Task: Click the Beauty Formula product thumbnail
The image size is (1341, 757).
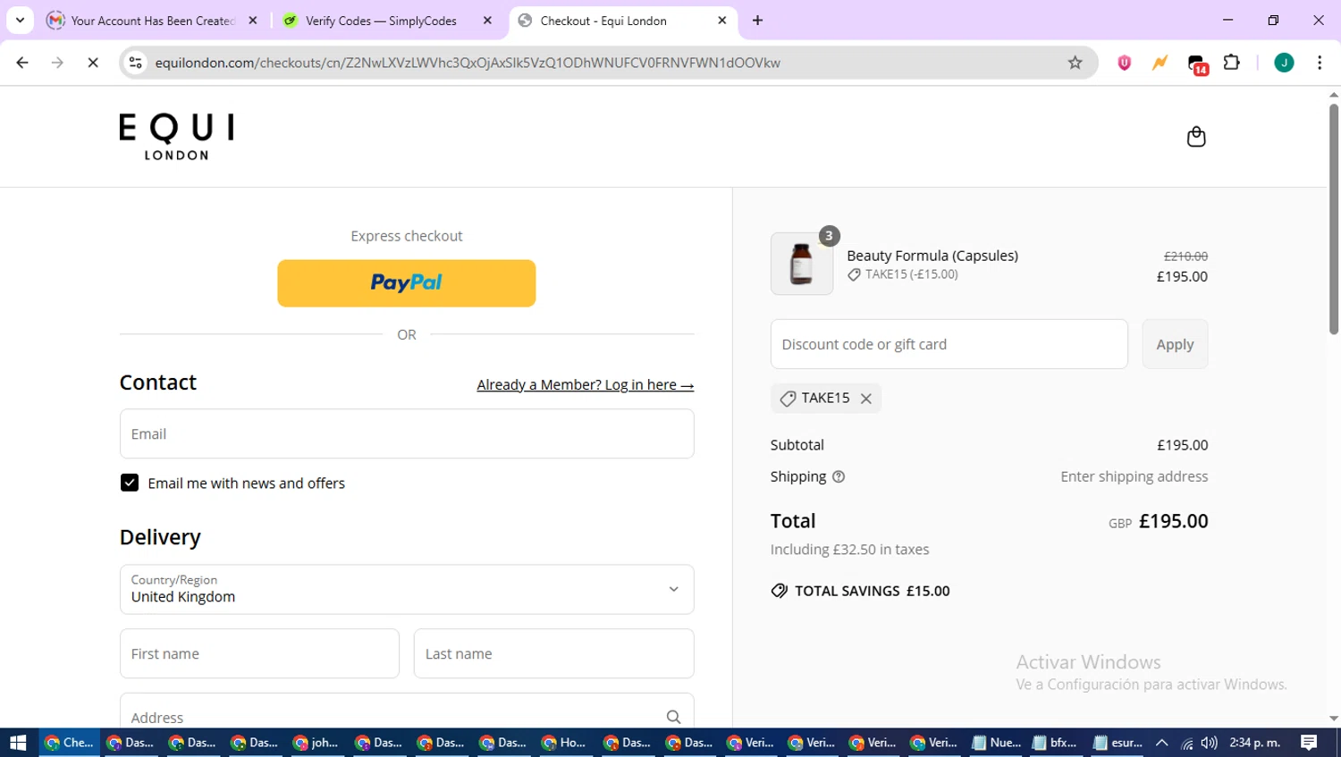Action: tap(802, 264)
